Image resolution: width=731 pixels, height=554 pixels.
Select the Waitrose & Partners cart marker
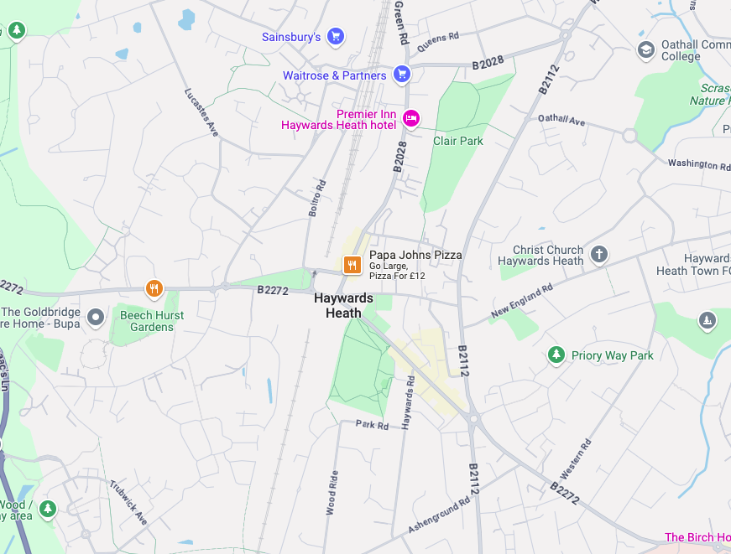(x=401, y=75)
